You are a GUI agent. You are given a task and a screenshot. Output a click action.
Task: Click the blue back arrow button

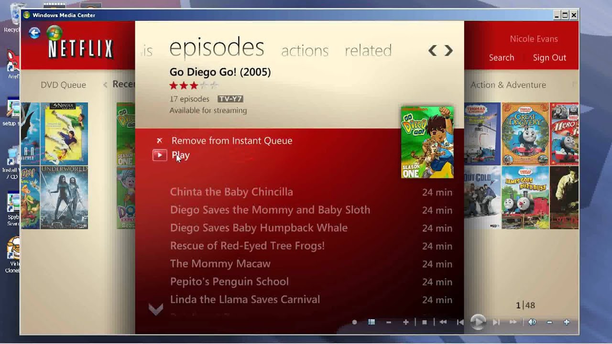click(x=34, y=32)
